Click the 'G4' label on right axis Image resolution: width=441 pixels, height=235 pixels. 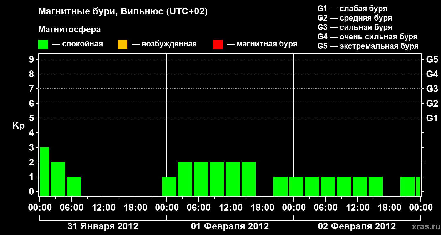coord(432,74)
